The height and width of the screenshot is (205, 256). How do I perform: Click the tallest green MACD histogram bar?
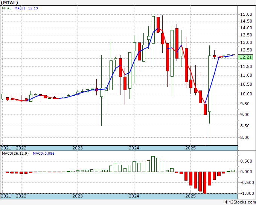point(153,164)
